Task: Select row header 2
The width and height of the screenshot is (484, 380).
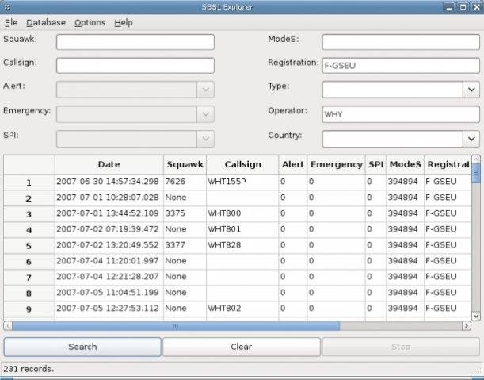Action: (x=29, y=198)
